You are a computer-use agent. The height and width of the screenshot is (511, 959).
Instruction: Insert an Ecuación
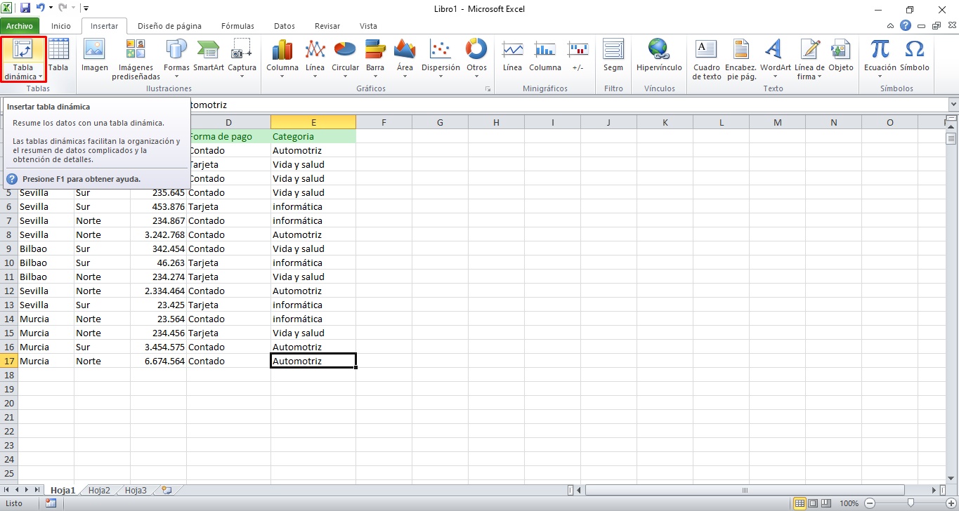[880, 60]
